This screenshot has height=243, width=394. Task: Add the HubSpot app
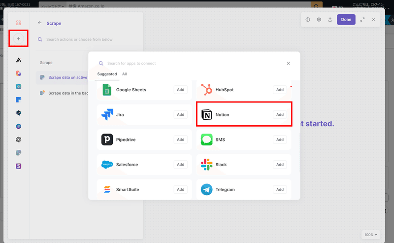pos(280,90)
